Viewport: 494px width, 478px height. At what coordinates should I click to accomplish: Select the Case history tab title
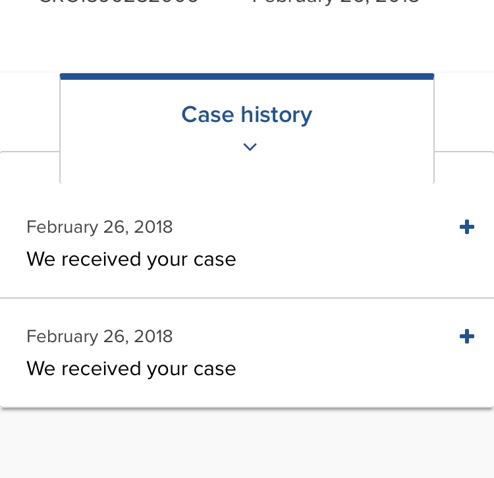pyautogui.click(x=247, y=115)
